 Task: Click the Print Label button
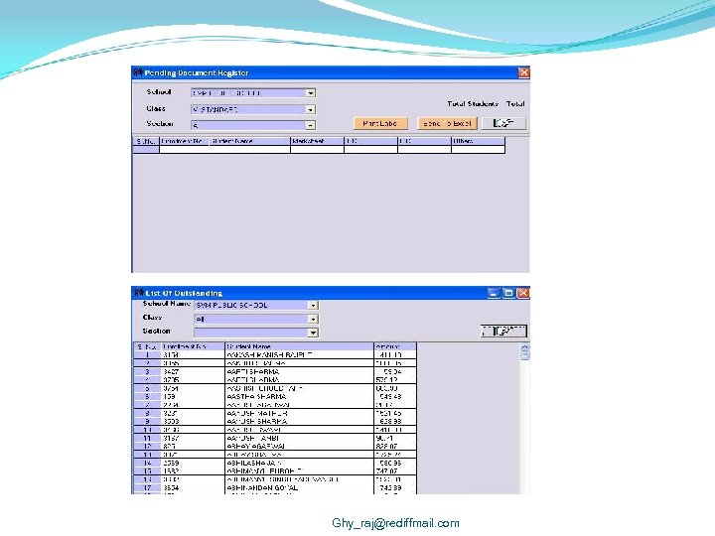pyautogui.click(x=379, y=123)
